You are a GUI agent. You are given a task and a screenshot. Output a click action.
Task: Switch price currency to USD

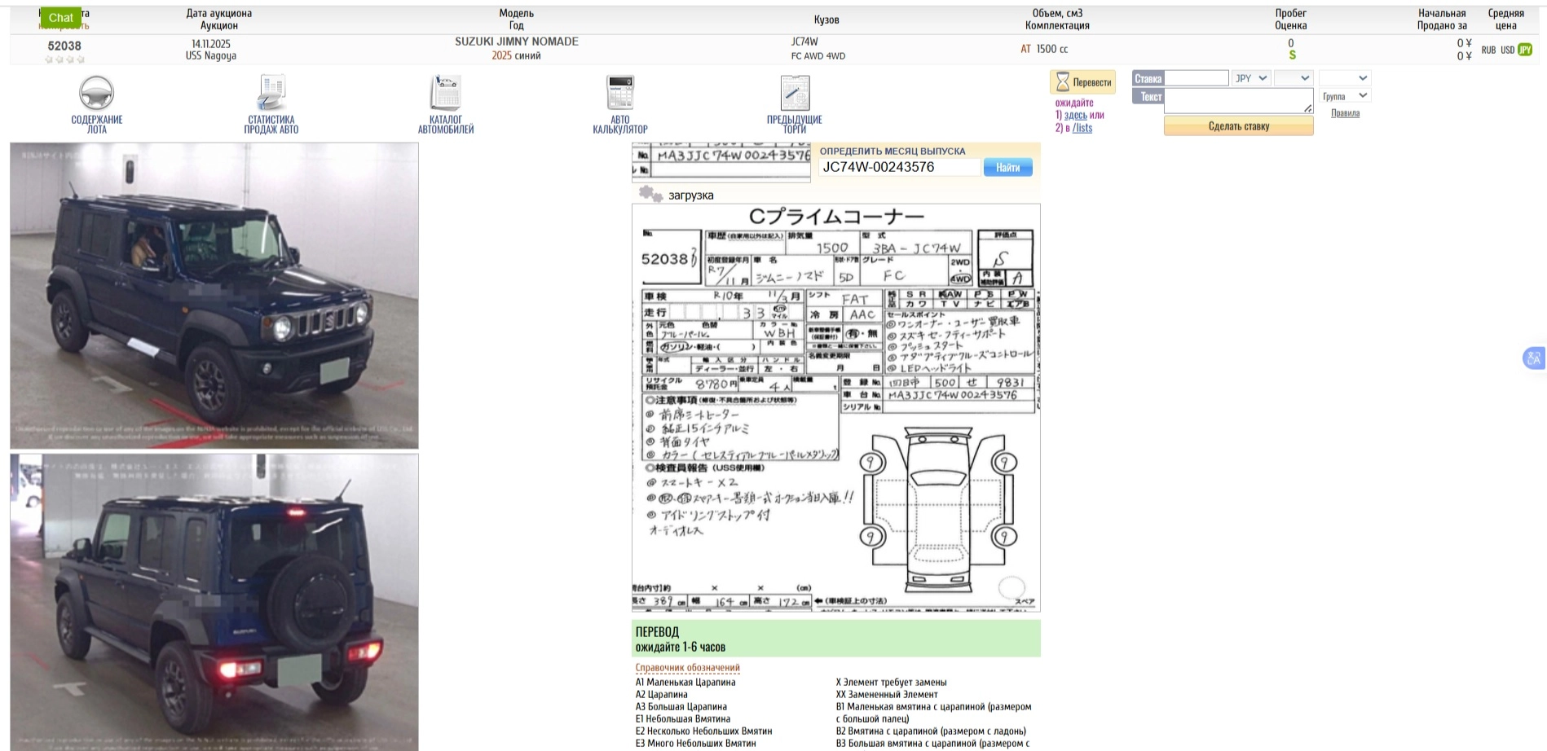tap(1507, 50)
